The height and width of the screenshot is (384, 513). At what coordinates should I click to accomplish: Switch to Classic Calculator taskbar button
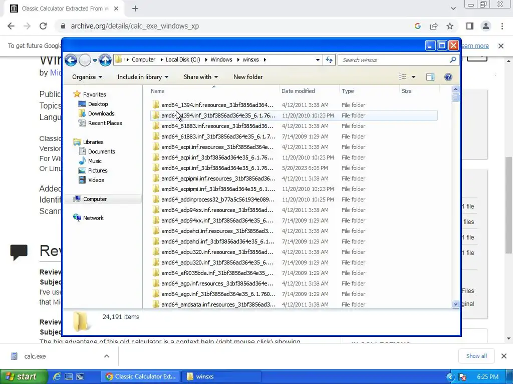click(x=141, y=376)
